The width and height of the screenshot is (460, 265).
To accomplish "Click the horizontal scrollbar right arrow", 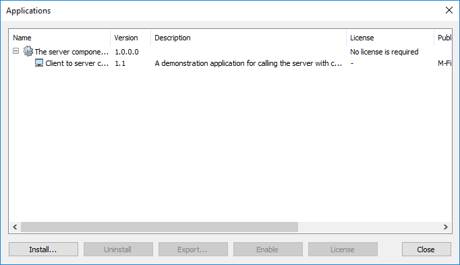I will pos(446,227).
